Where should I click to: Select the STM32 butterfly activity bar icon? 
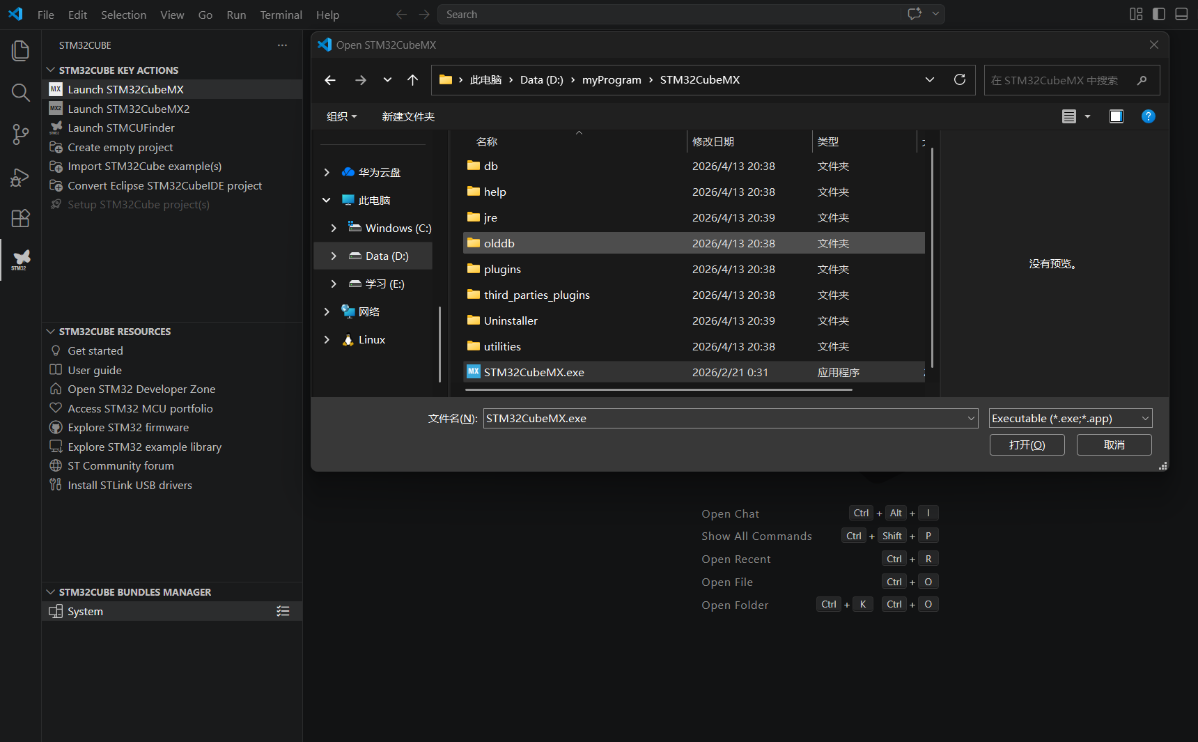[20, 260]
